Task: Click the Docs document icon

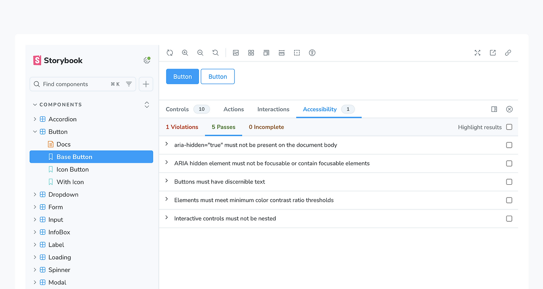Action: coord(51,144)
